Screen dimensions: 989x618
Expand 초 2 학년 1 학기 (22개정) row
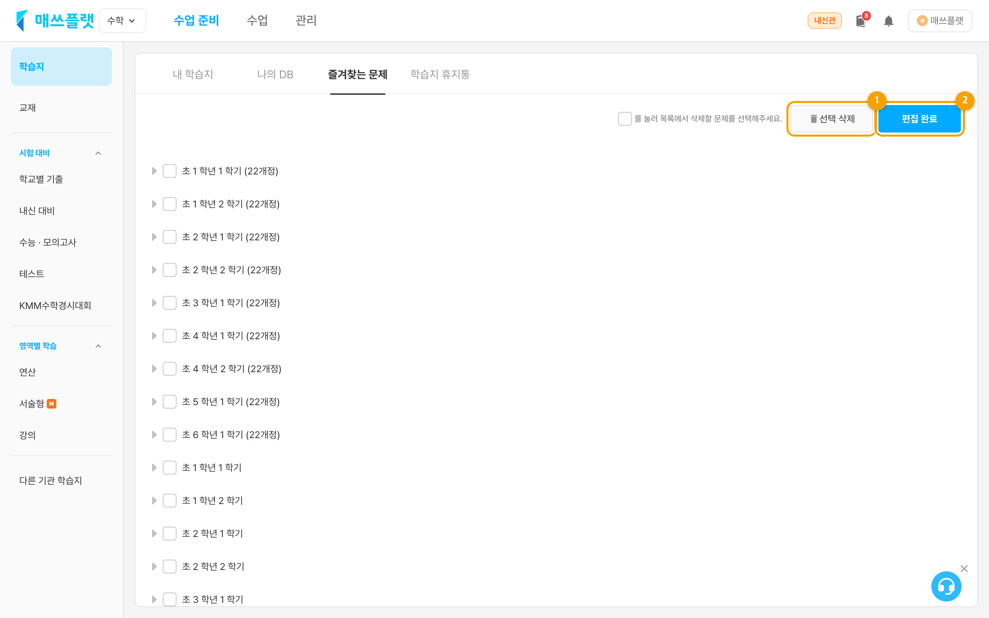[x=154, y=237]
